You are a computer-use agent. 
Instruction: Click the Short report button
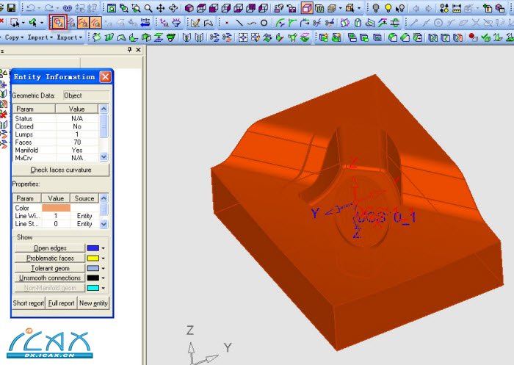coord(28,303)
